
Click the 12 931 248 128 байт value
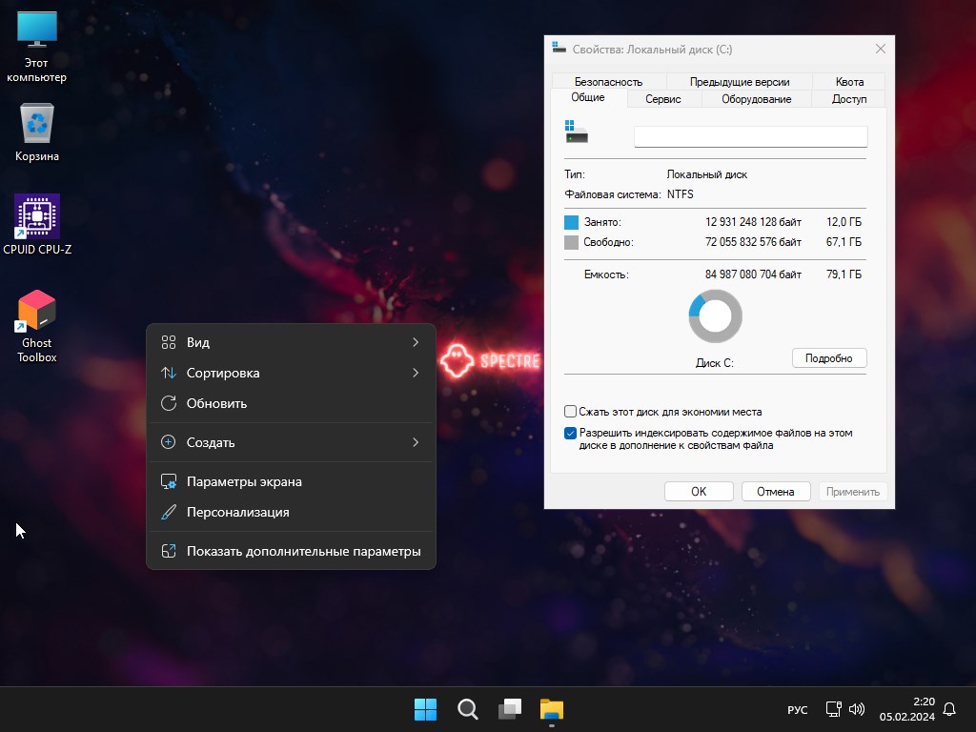753,222
